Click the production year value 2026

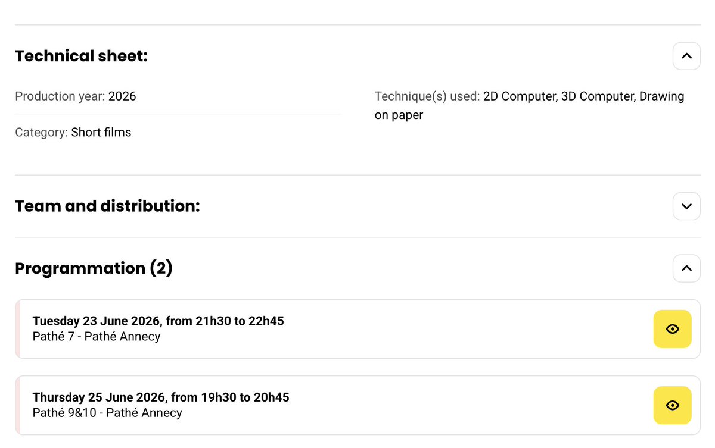coord(122,96)
